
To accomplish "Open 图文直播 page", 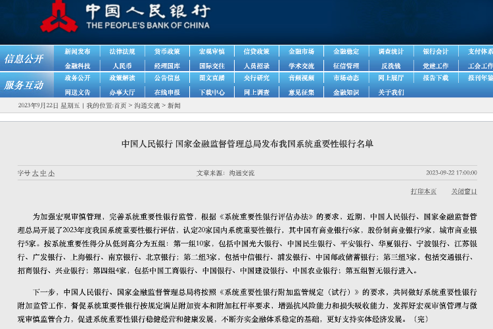I will point(212,78).
